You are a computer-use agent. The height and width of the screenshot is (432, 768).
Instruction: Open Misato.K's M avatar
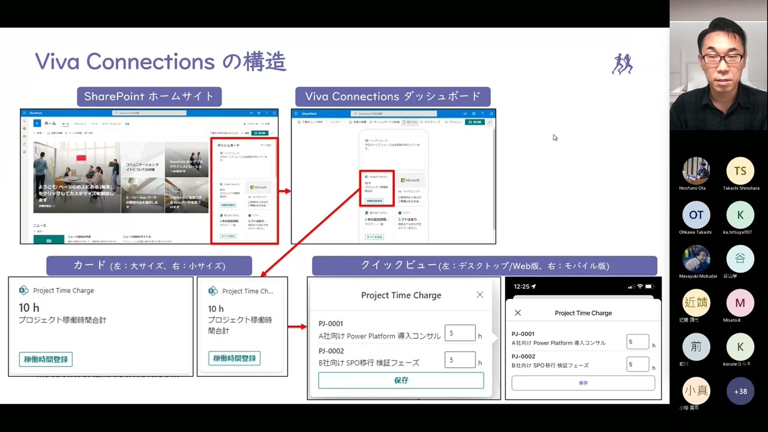click(740, 303)
